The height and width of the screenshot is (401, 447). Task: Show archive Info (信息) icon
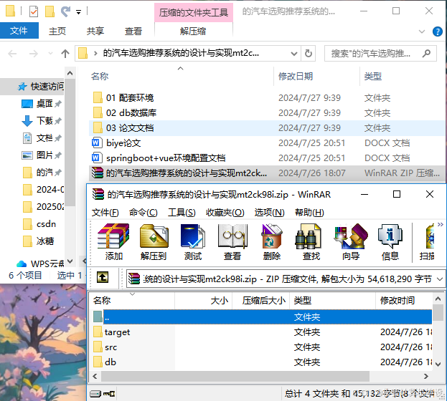390,242
